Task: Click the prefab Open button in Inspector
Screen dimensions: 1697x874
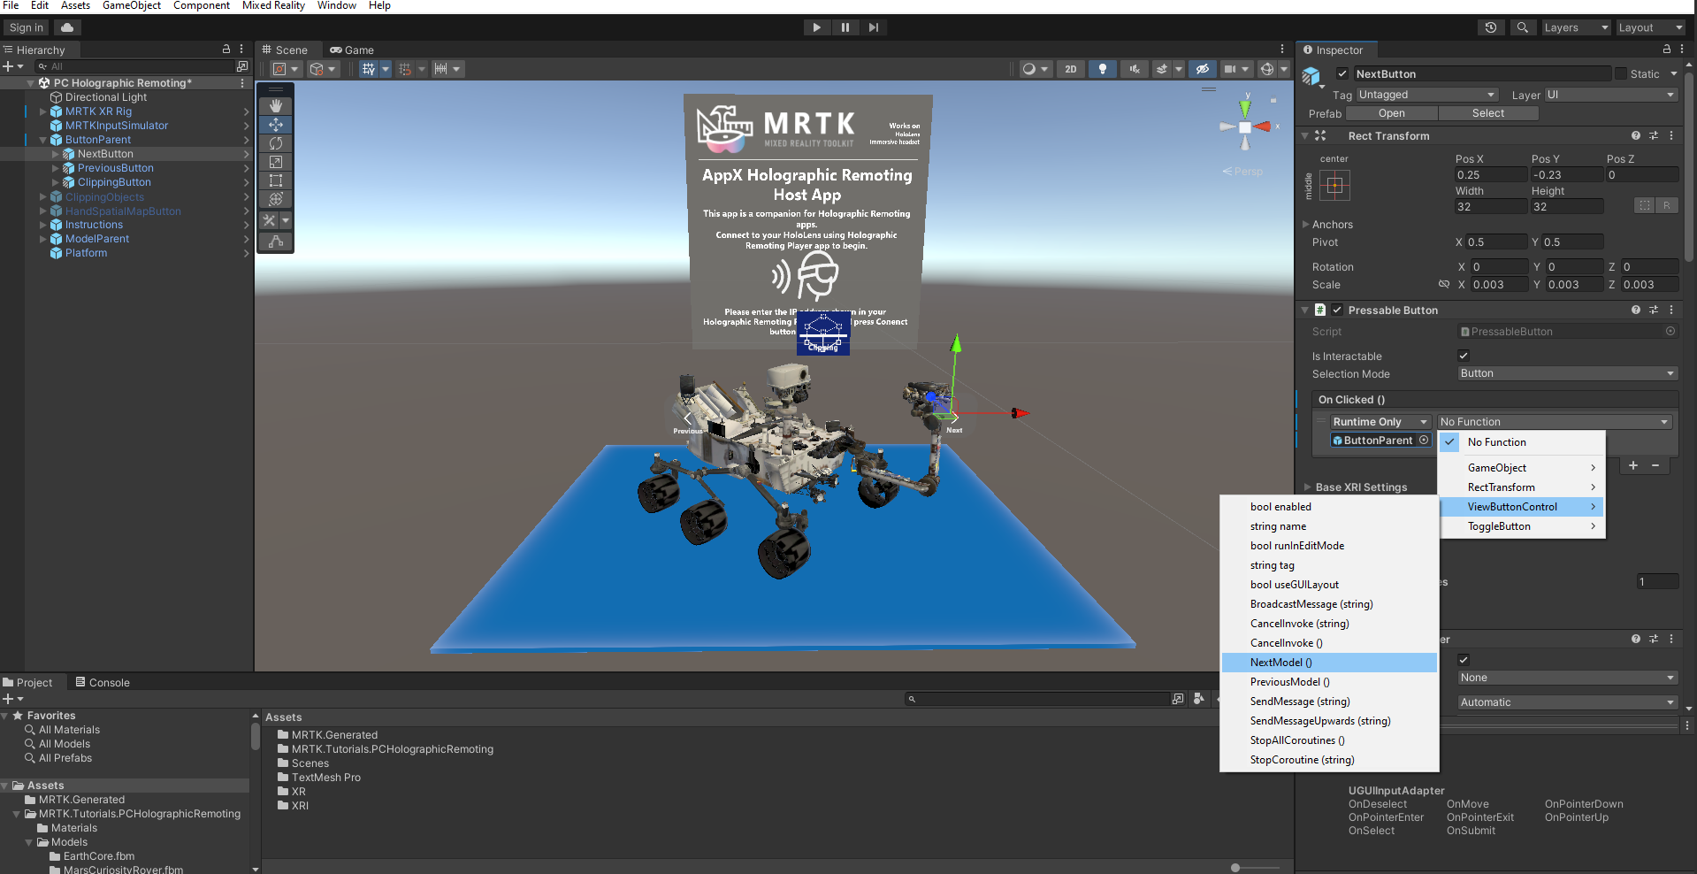Action: click(1392, 113)
